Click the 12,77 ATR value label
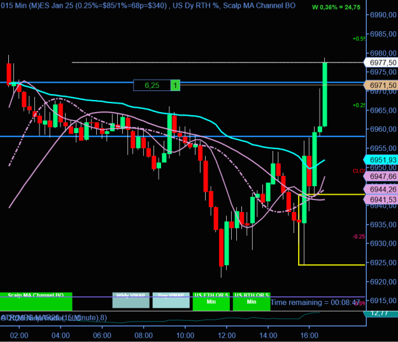 point(381,313)
